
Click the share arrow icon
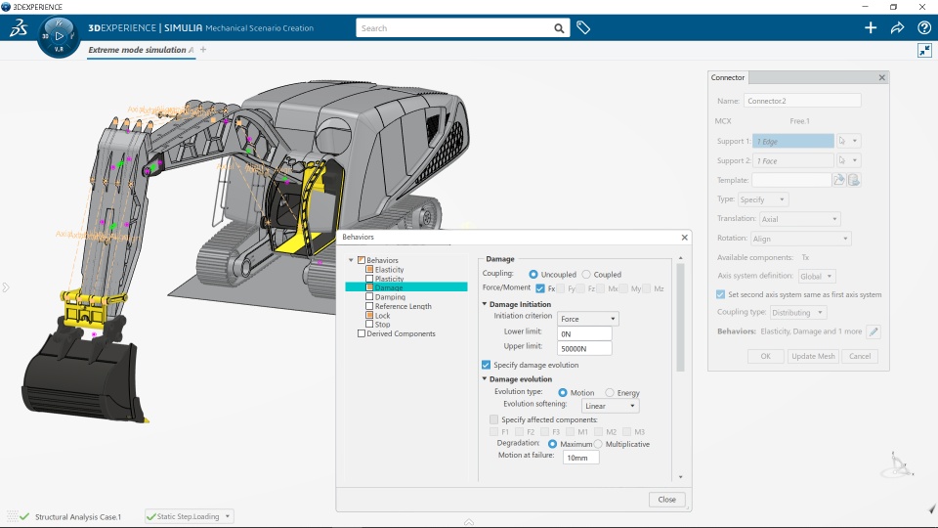click(x=897, y=28)
